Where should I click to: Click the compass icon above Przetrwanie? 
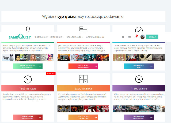pyautogui.click(x=139, y=79)
